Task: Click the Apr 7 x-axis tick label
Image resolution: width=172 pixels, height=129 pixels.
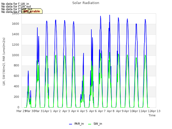Action: click(102, 111)
